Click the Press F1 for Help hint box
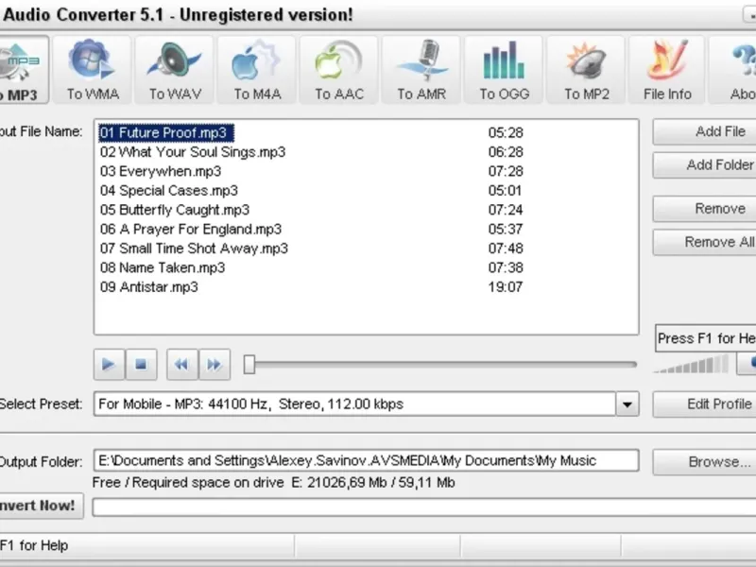756x567 pixels. pos(705,338)
